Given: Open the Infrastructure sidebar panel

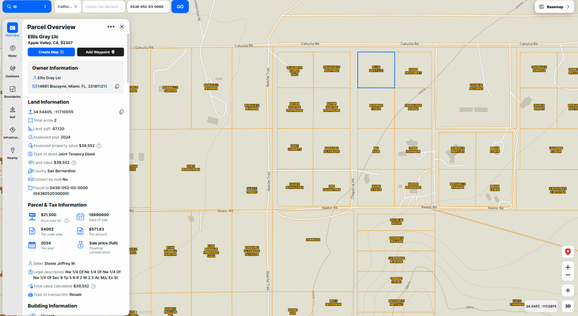Looking at the screenshot, I should coord(12,132).
